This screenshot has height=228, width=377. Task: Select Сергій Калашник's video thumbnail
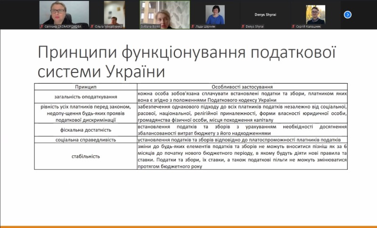point(315,15)
